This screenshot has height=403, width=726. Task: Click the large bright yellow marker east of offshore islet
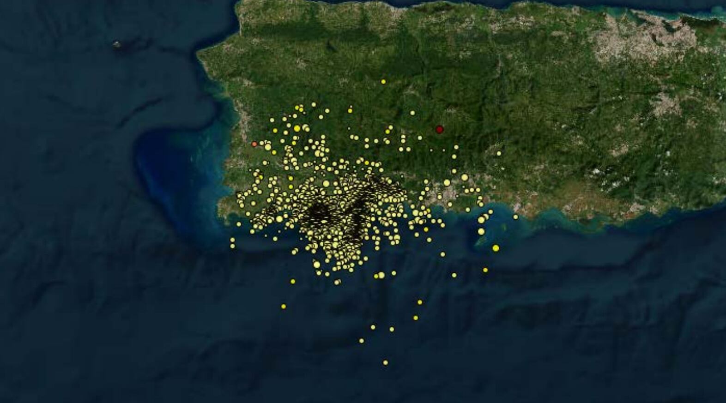496,248
